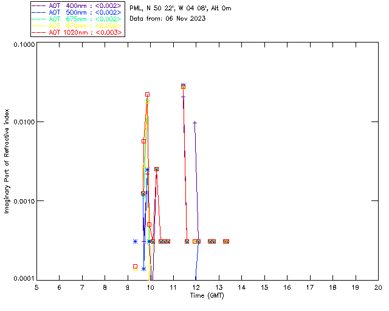Viewport: 389px width, 311px height.
Task: Click the x-axis tick label 6
Action: click(x=60, y=287)
